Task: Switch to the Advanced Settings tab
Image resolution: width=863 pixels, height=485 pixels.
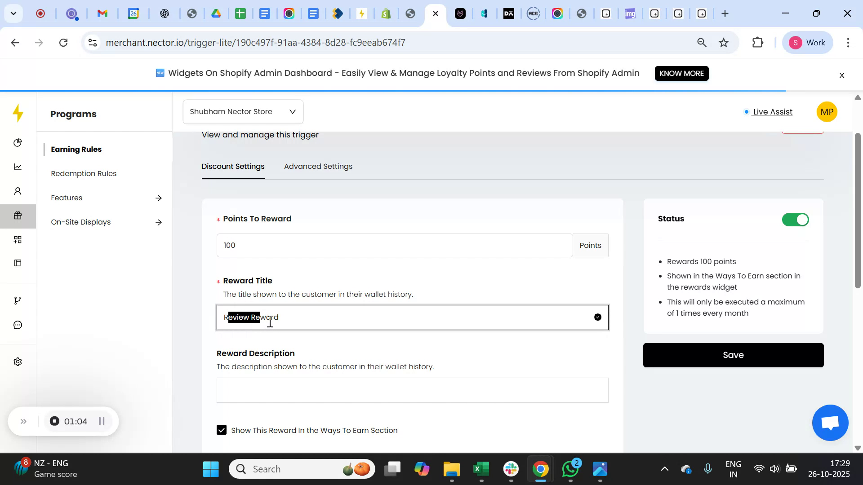Action: pyautogui.click(x=318, y=166)
